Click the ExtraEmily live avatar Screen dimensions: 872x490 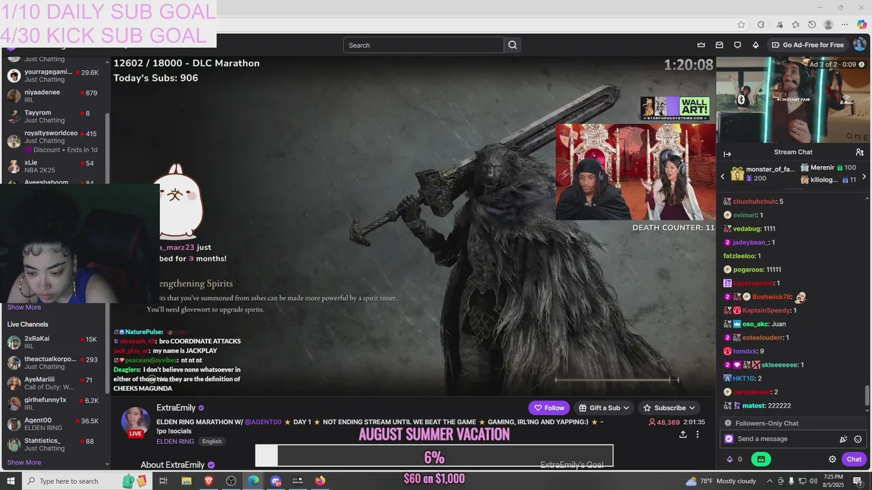[136, 422]
